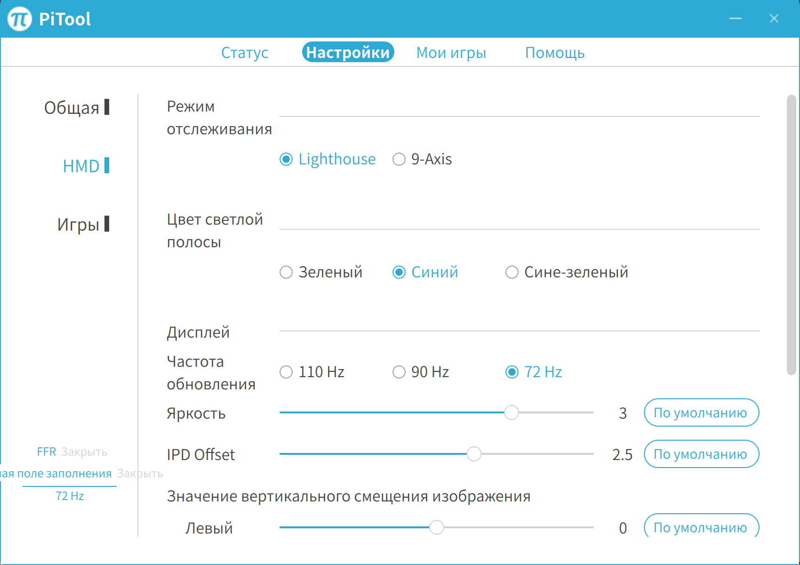Set refresh rate to 90 Hz

coord(399,372)
